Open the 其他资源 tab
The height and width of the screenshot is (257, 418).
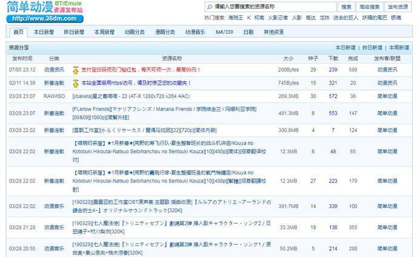point(273,32)
